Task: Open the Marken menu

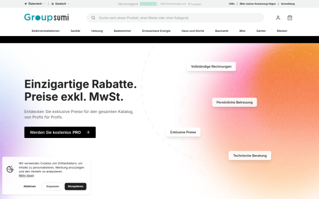Action: tap(282, 31)
